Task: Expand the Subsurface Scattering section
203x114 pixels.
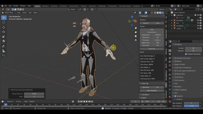Action: 183,67
